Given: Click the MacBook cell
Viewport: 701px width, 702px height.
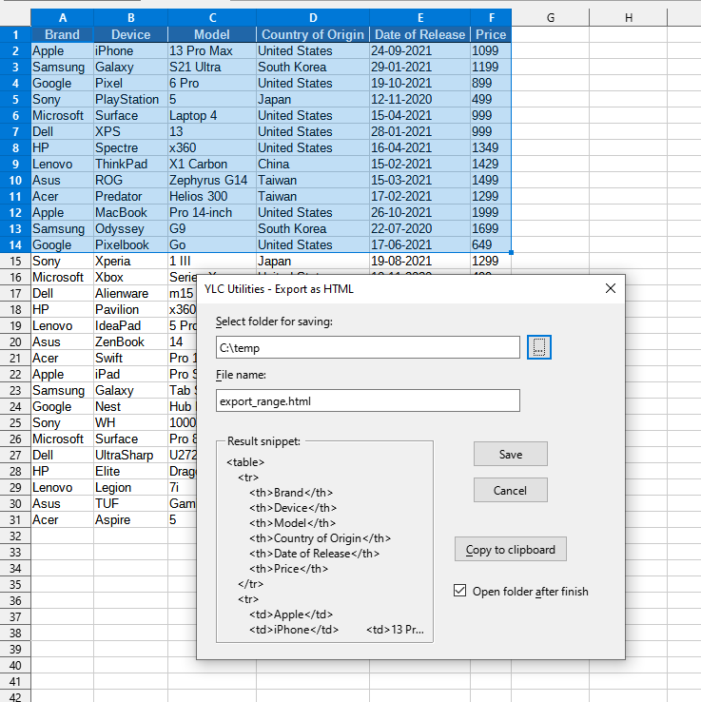Looking at the screenshot, I should [130, 212].
